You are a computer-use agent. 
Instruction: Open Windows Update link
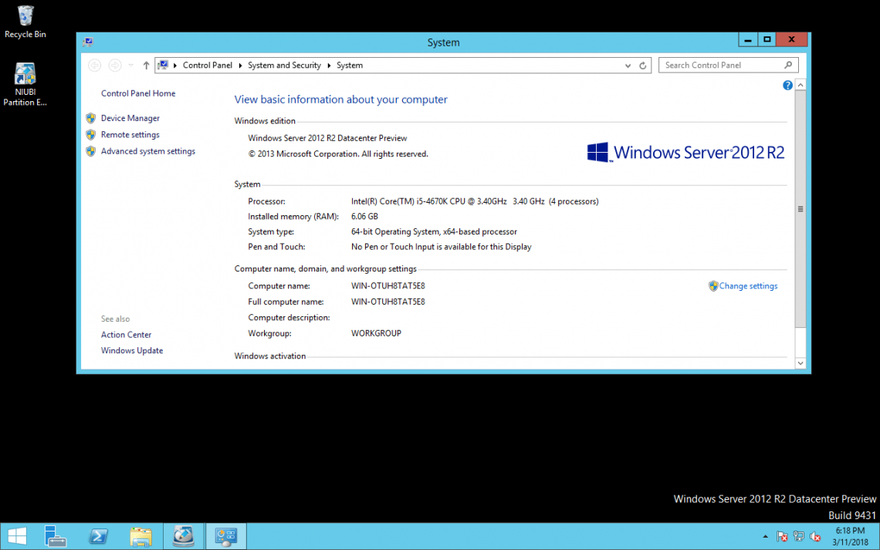pos(132,350)
